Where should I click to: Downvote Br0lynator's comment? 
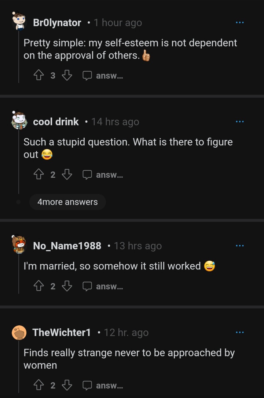(x=67, y=75)
